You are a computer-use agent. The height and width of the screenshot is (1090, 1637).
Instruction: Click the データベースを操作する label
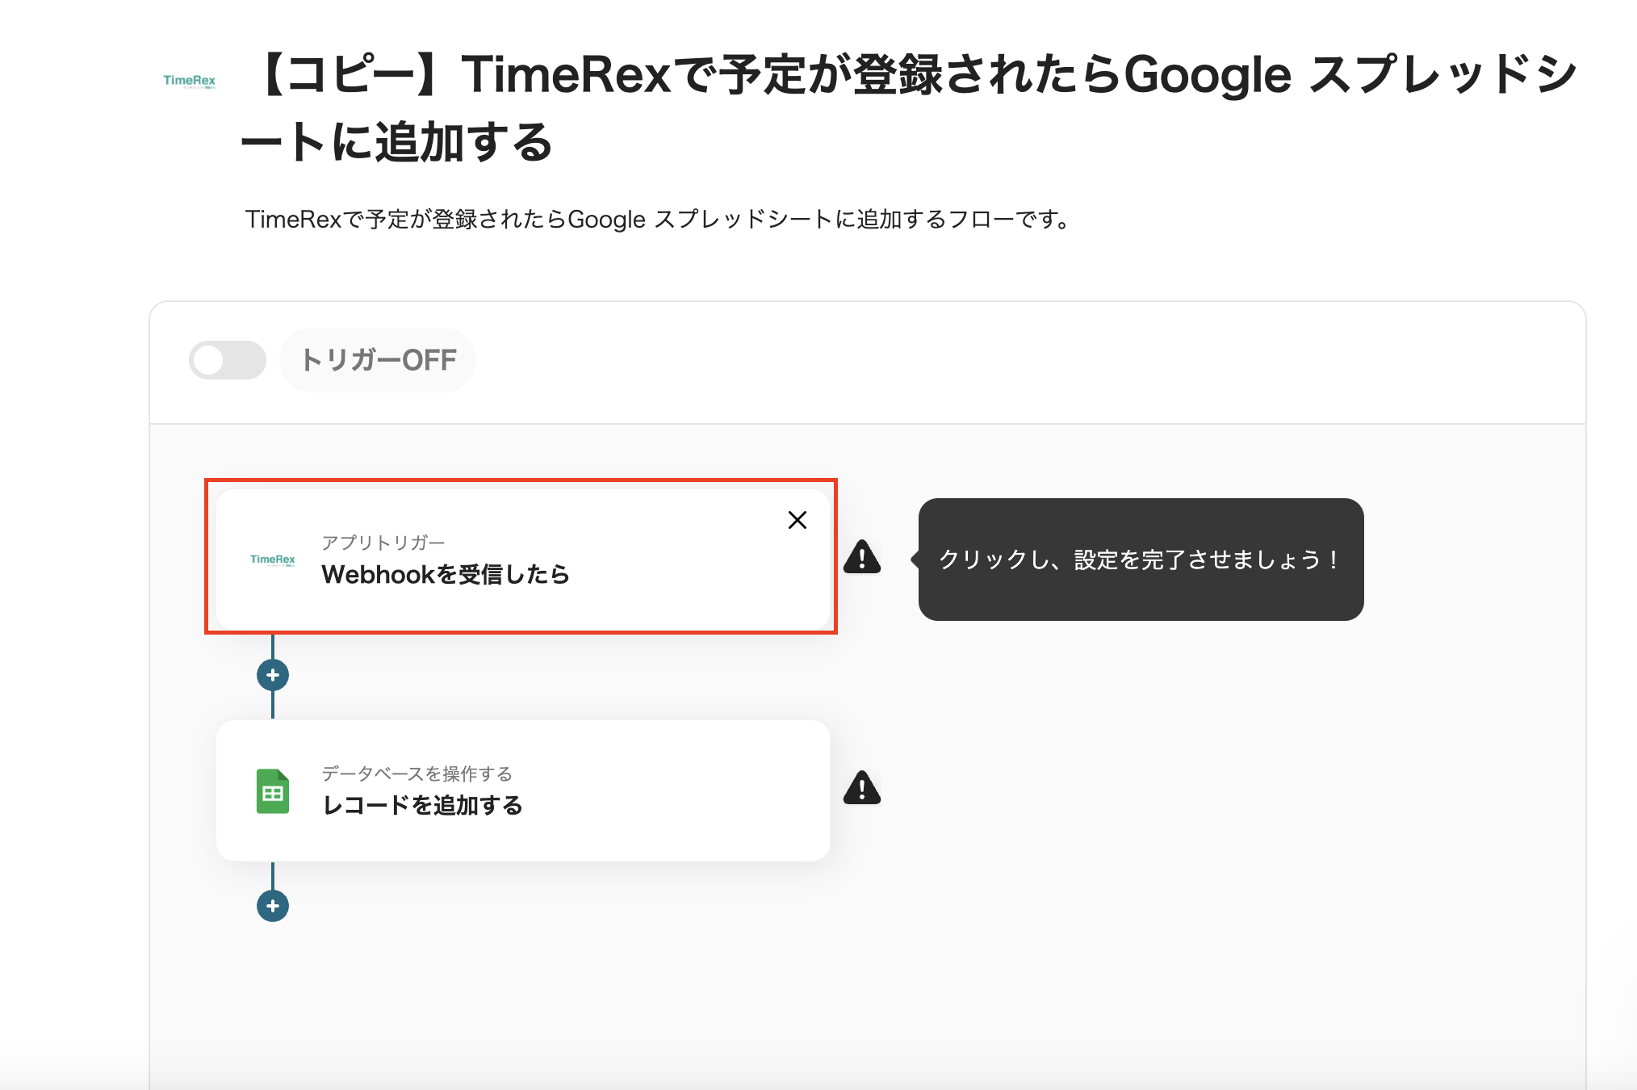(x=417, y=773)
